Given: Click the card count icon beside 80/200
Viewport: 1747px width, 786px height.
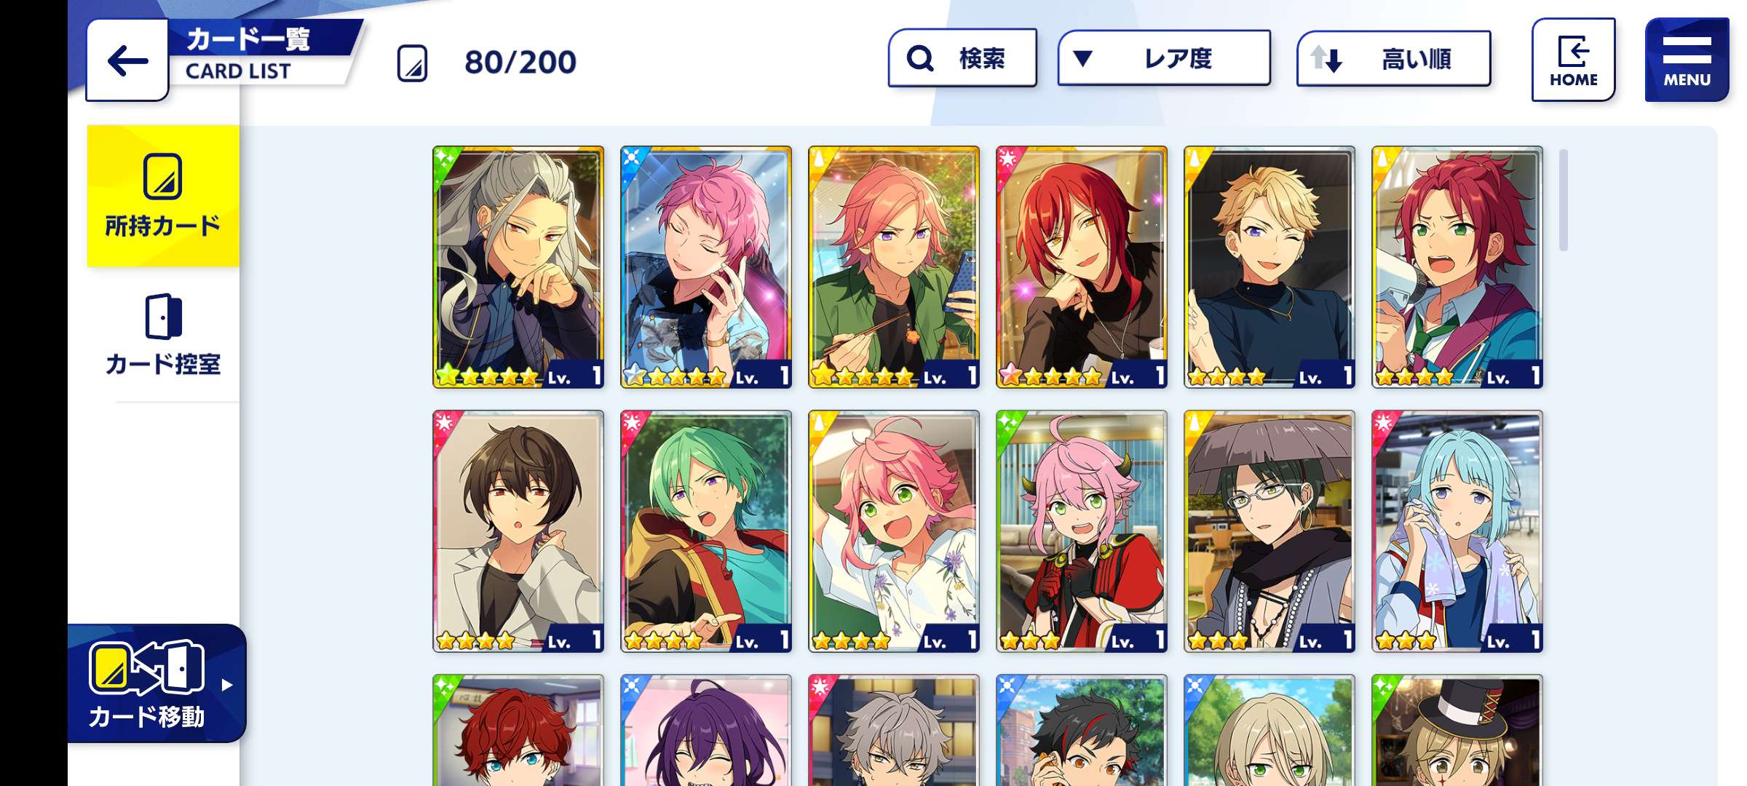Looking at the screenshot, I should pyautogui.click(x=412, y=63).
